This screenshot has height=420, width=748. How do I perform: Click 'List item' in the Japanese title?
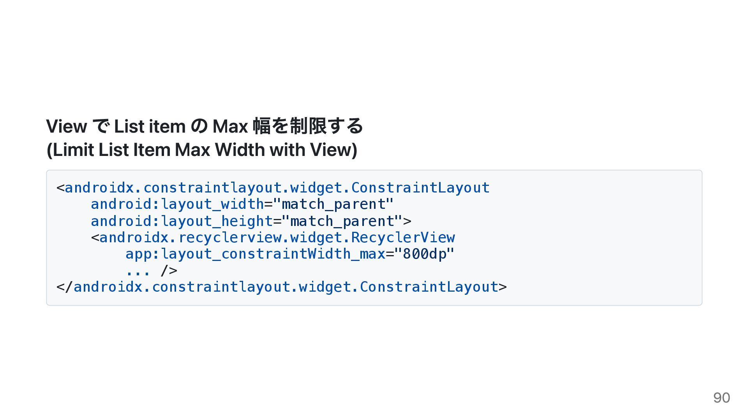point(150,126)
